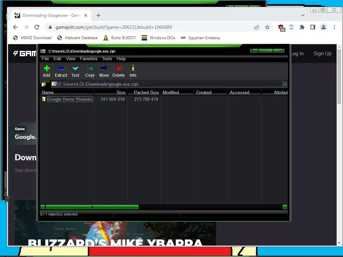This screenshot has height=257, width=343.
Task: Close the Downloading Google.exe tab
Action: coord(86,15)
